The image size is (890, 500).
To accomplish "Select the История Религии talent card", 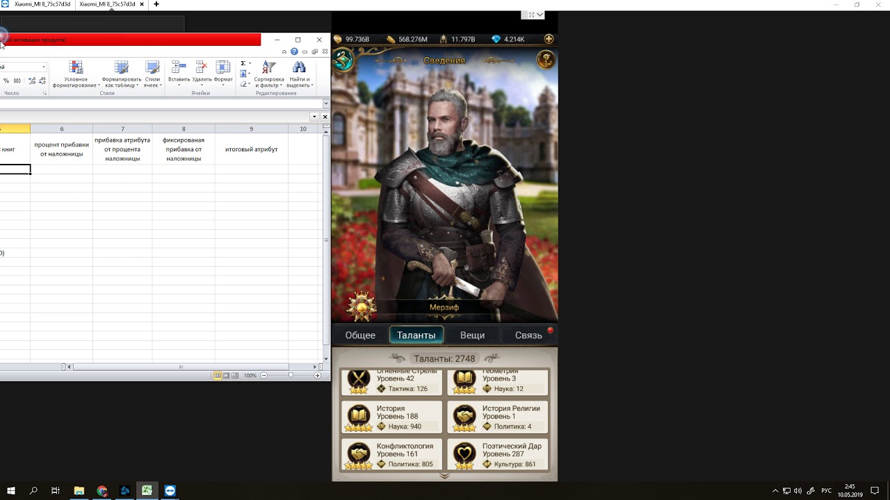I will click(497, 417).
